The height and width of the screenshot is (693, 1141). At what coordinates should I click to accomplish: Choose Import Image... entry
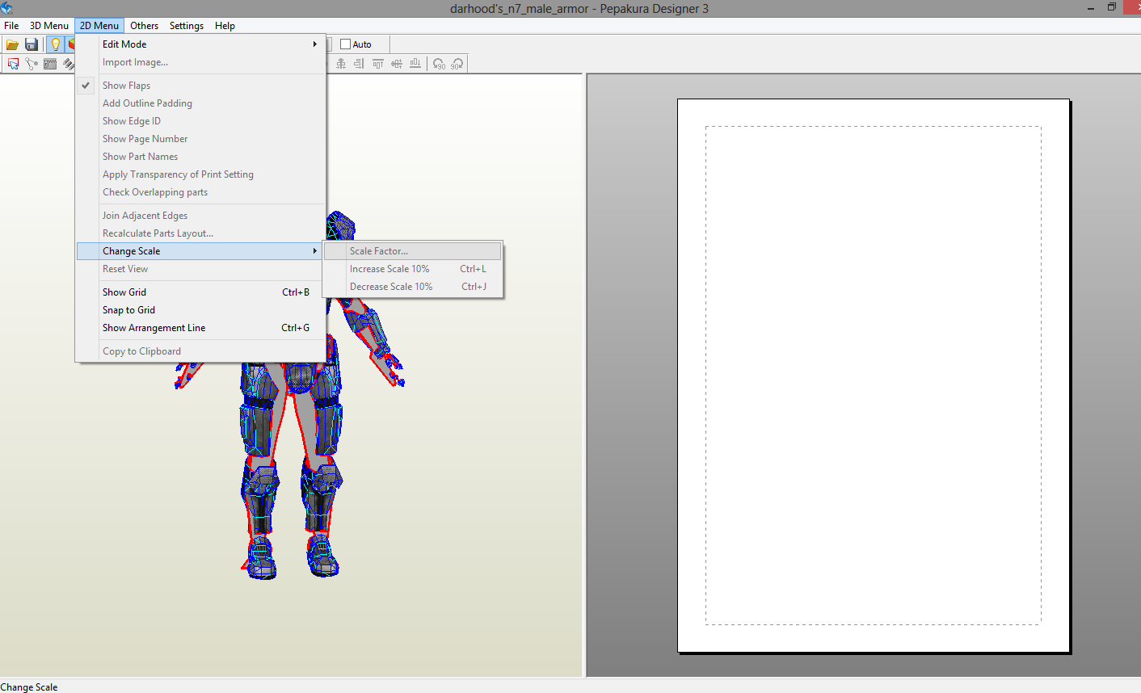(x=200, y=62)
